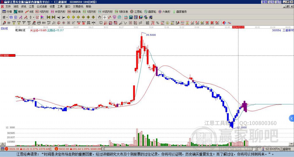Expand the 日 period dropdown
This screenshot has height=157, width=294.
7,17
